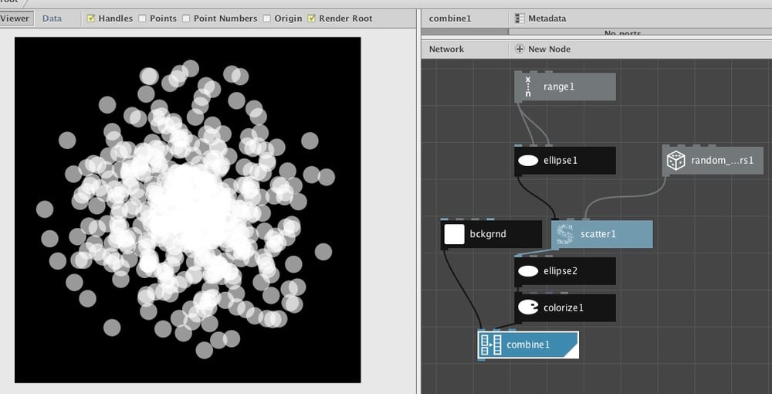Disable the Render Root checkbox
This screenshot has height=394, width=772.
[x=312, y=19]
